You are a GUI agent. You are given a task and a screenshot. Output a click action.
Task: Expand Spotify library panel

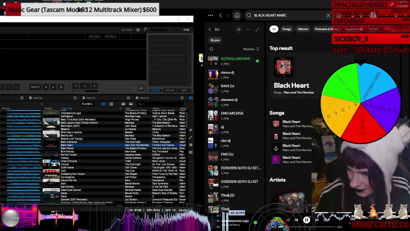[x=257, y=30]
